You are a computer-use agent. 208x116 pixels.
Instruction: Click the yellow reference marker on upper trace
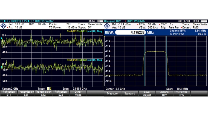[2, 39]
